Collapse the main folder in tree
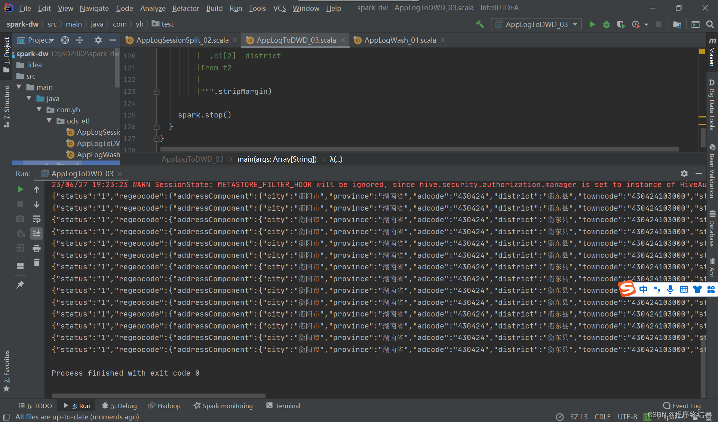 point(19,87)
